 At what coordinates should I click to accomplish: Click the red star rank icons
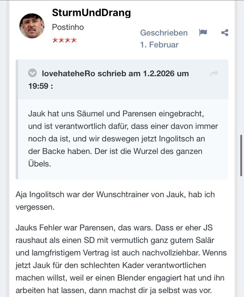[65, 40]
